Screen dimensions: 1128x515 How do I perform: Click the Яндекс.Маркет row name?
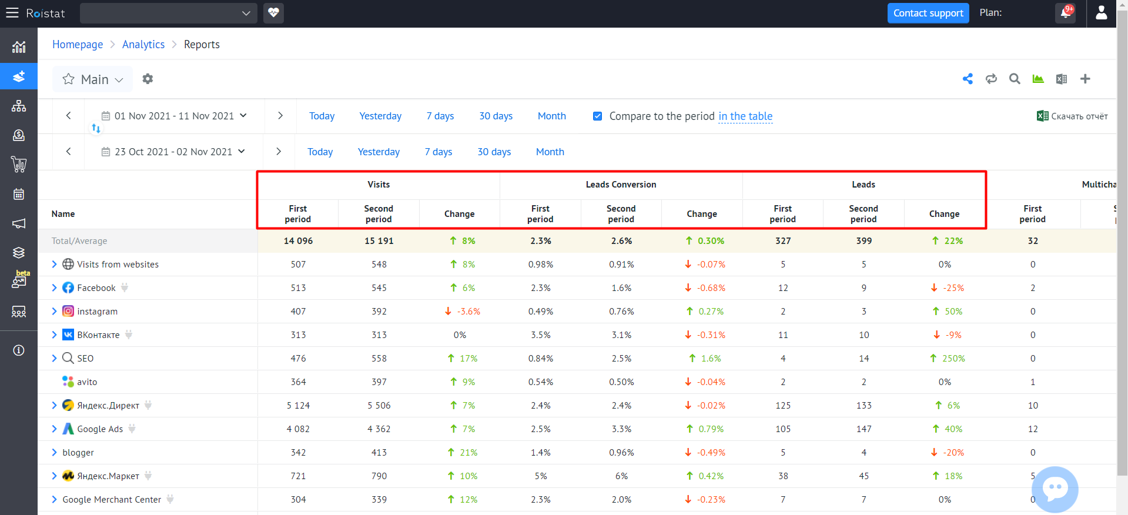pyautogui.click(x=108, y=476)
